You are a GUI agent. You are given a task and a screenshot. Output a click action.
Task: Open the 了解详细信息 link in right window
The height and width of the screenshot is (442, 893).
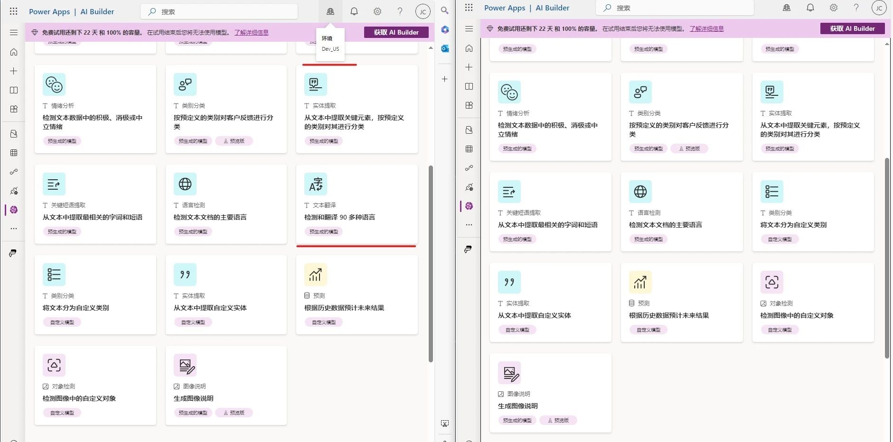(x=706, y=29)
